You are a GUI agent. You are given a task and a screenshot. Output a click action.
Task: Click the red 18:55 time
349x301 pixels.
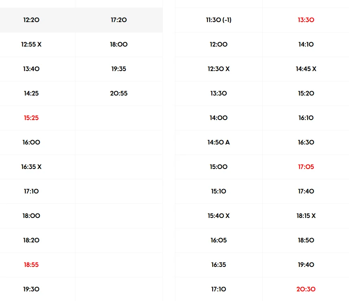coord(31,265)
